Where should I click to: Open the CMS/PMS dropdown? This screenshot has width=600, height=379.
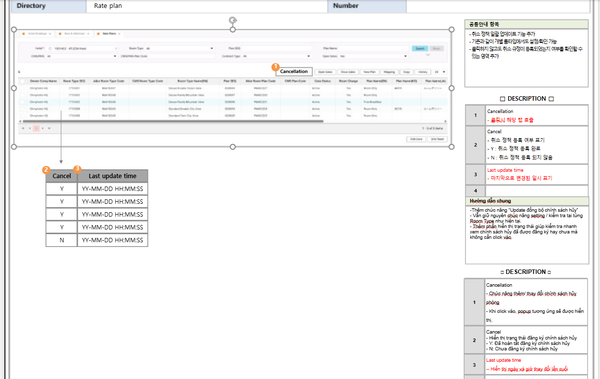point(115,56)
